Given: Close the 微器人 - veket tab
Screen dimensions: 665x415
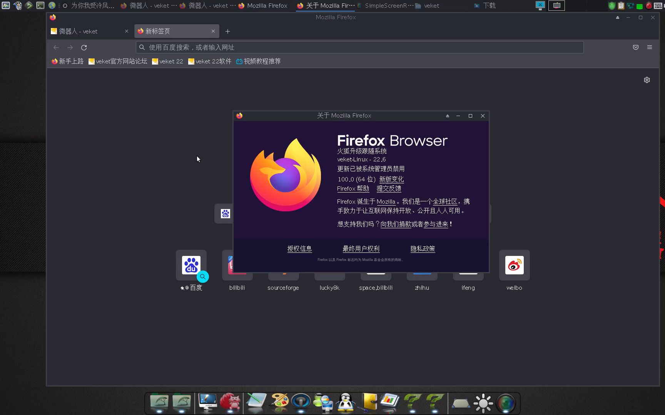Looking at the screenshot, I should pos(127,31).
